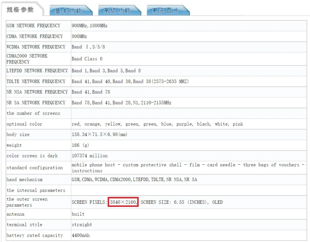310x242 pixels.
Task: Click the terminal style row label
Action: tap(24, 225)
